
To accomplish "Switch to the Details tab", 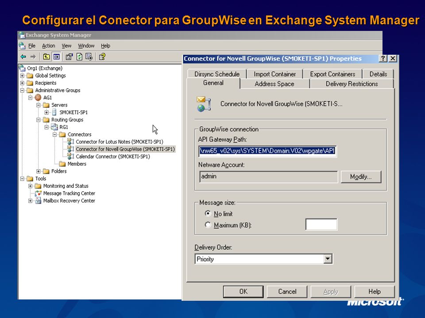I will (378, 74).
